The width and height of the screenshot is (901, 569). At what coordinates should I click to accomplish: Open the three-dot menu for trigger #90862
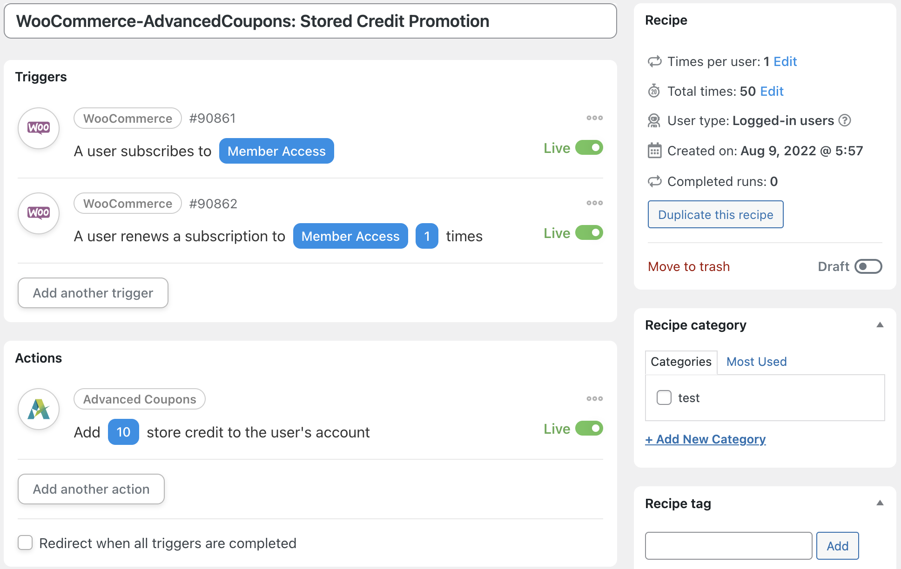tap(594, 203)
